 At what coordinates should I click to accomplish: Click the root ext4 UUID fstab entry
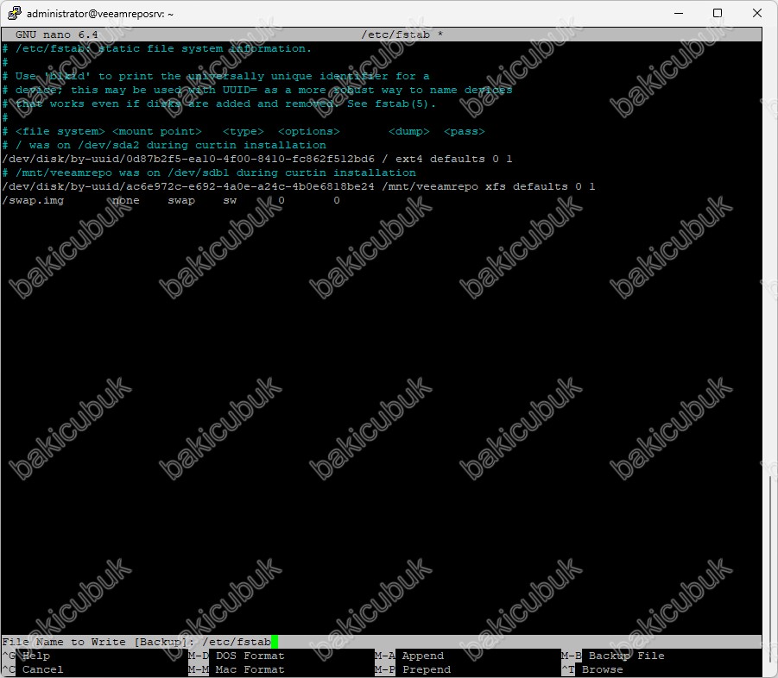click(257, 159)
